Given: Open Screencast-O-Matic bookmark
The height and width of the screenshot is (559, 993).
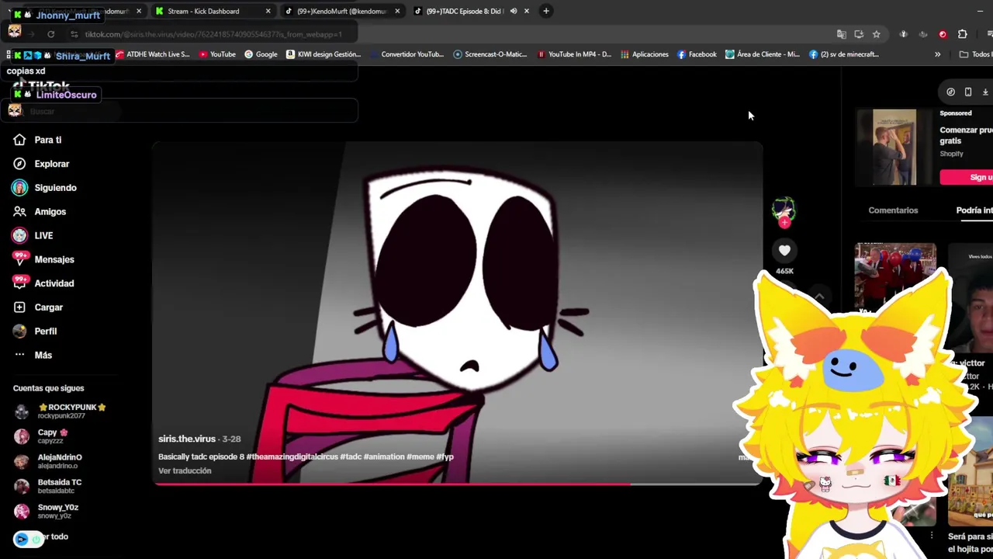Looking at the screenshot, I should coord(490,54).
